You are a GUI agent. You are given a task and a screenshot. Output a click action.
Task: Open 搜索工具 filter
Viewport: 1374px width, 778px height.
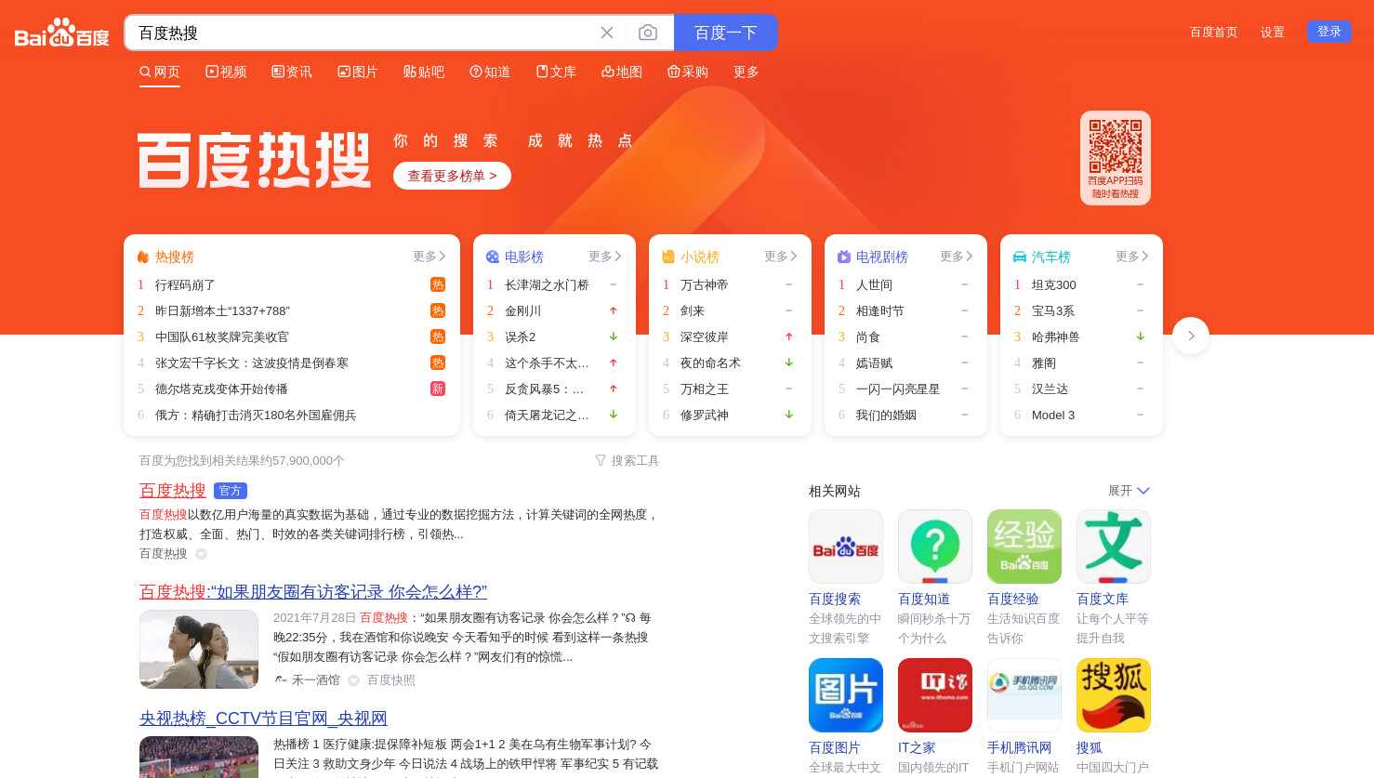pyautogui.click(x=628, y=460)
